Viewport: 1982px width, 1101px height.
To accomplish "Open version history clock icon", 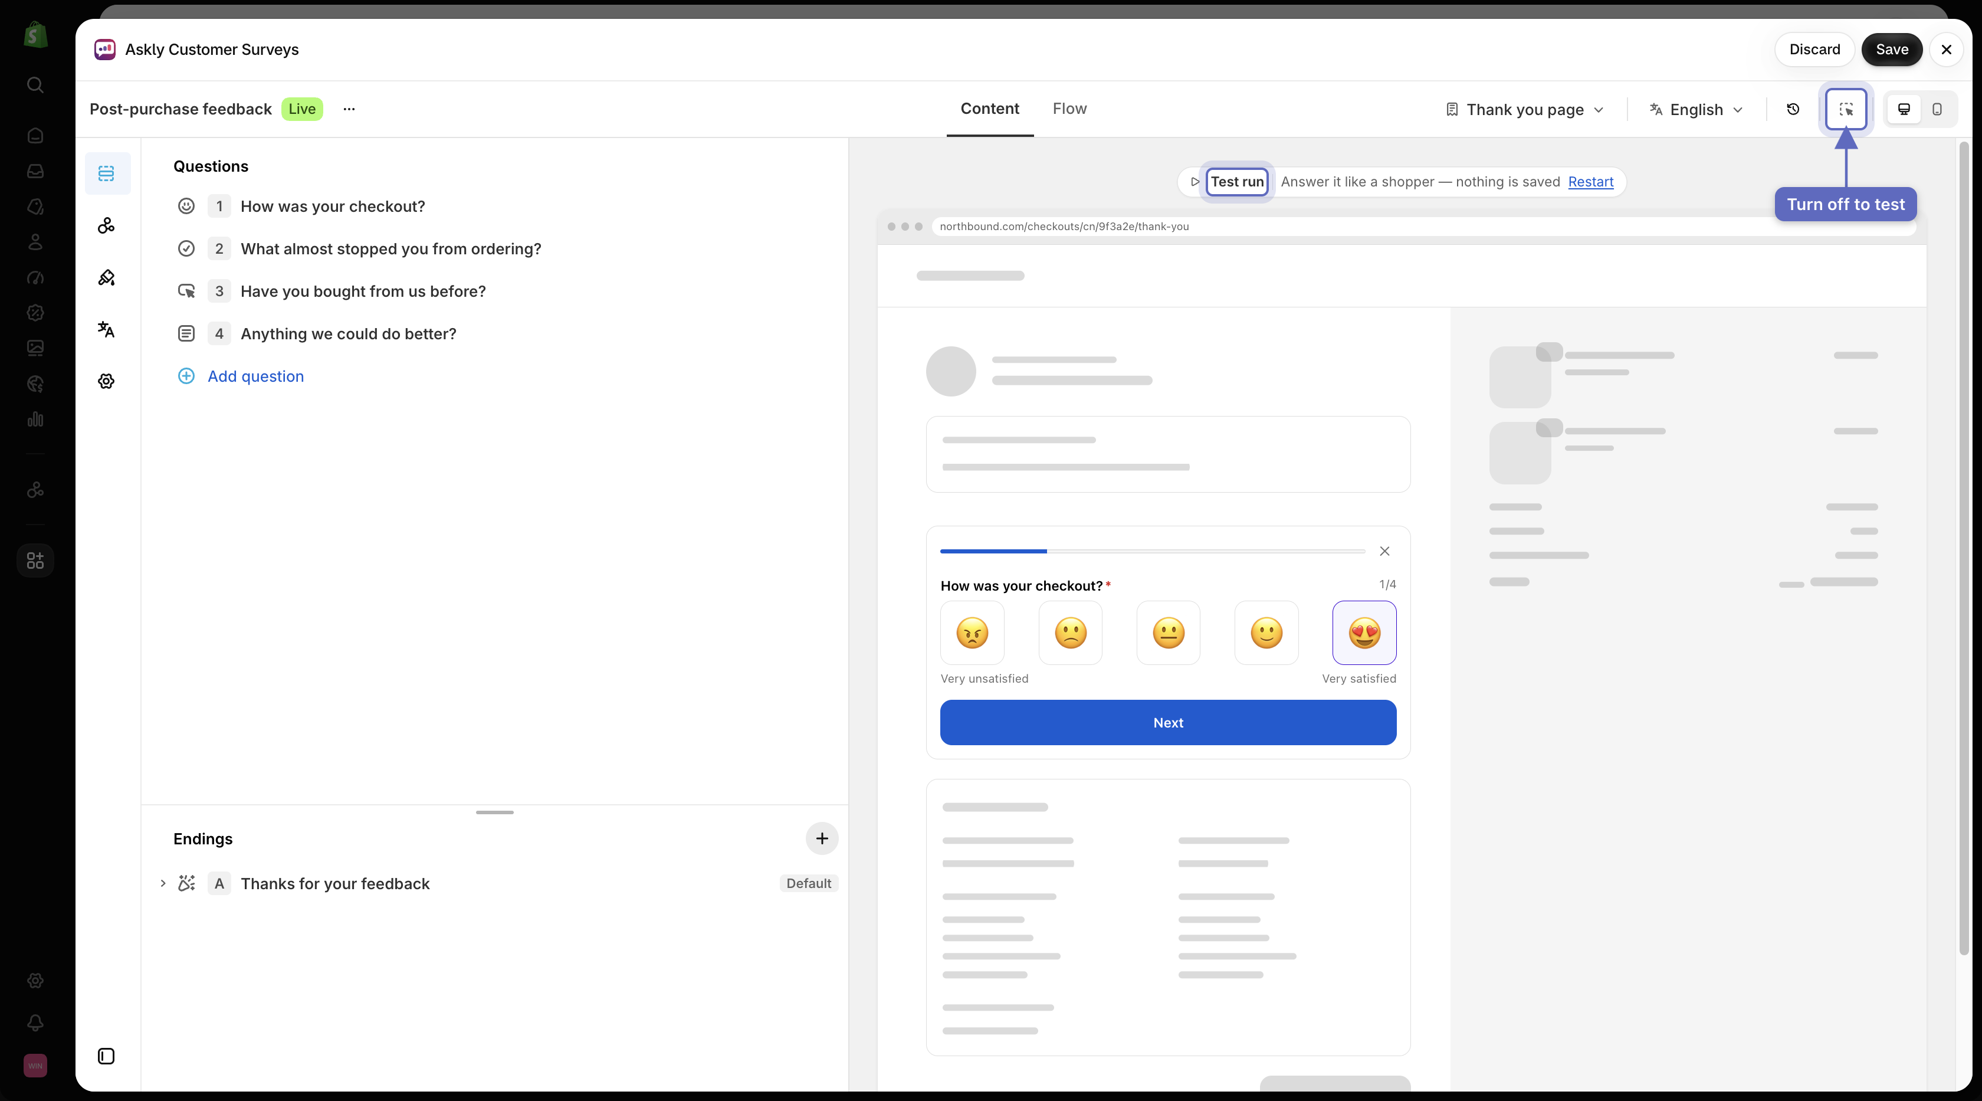I will (1793, 109).
